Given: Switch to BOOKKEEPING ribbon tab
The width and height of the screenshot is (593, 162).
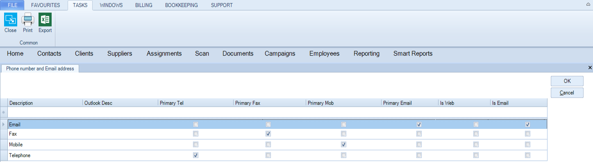Looking at the screenshot, I should (182, 5).
